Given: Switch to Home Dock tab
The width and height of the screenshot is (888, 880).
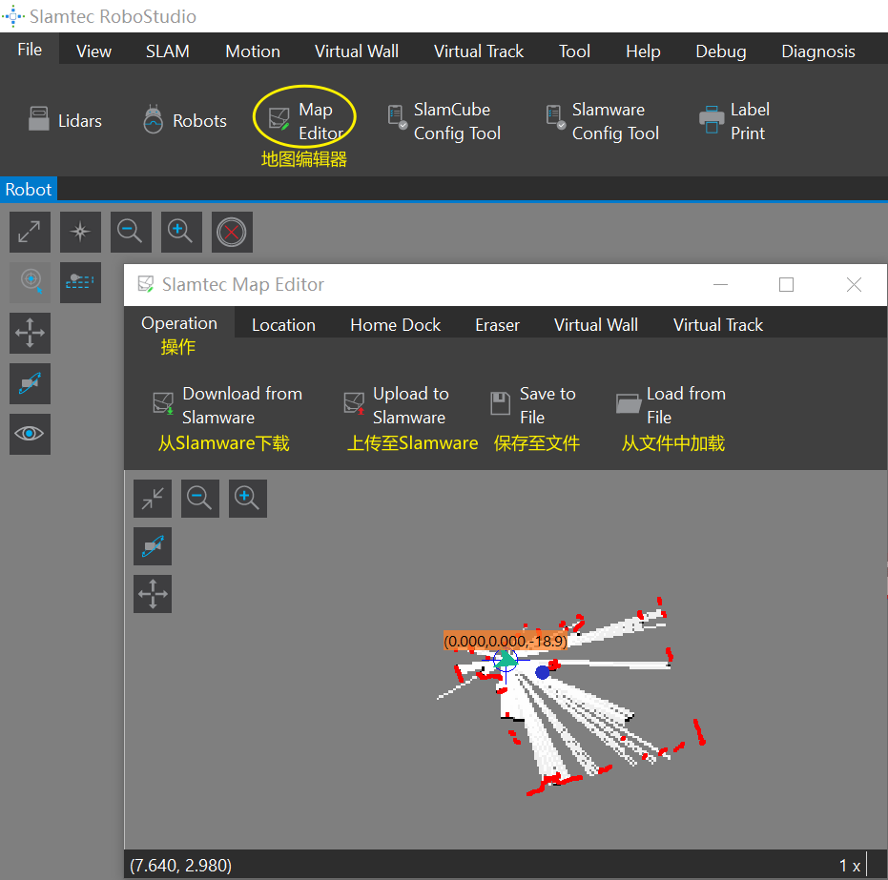Looking at the screenshot, I should point(395,325).
